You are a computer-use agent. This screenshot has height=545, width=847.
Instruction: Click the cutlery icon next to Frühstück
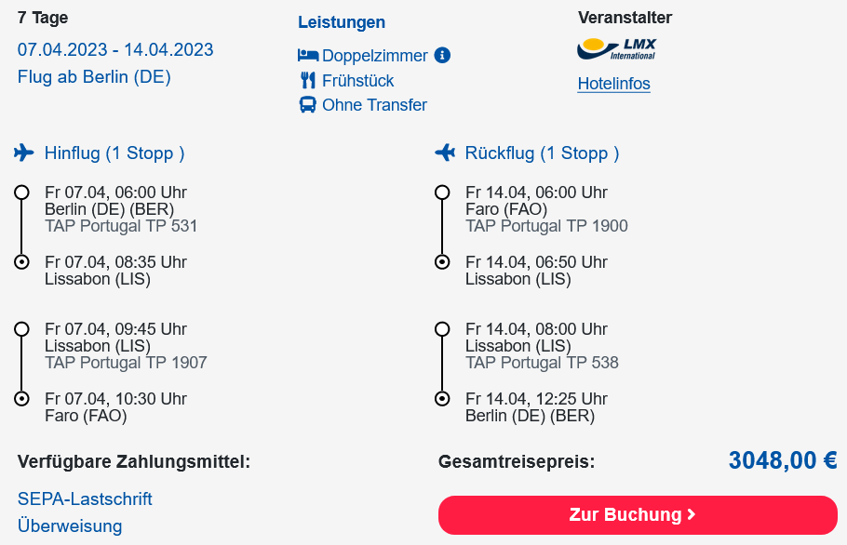coord(308,80)
